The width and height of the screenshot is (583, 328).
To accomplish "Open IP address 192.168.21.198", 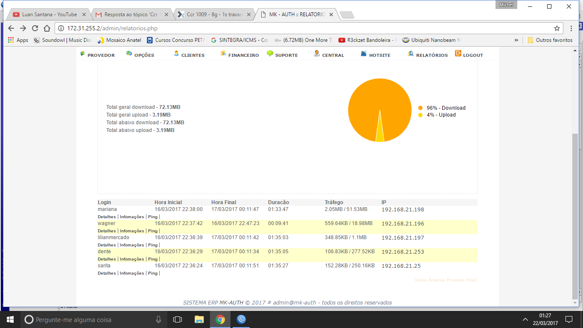I will click(x=403, y=210).
